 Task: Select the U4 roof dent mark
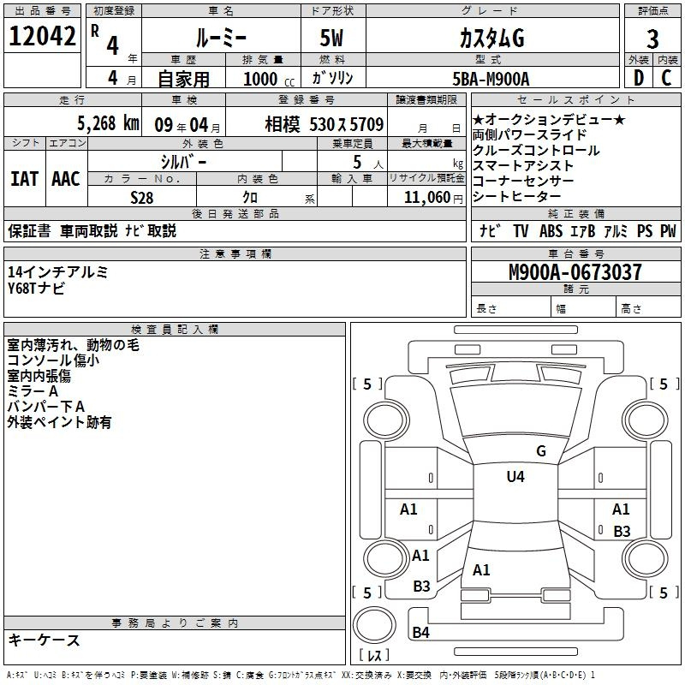515,476
